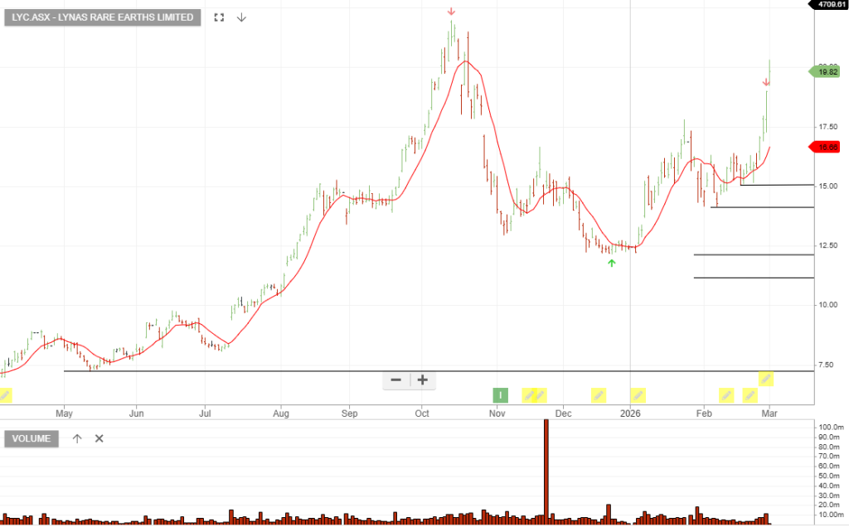Open the yellow note above the 2026 label
Screen dimensions: 849x527
click(638, 395)
